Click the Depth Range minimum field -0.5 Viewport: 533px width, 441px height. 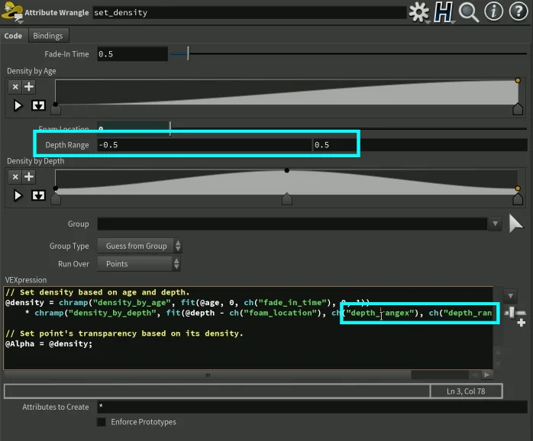[x=205, y=145]
